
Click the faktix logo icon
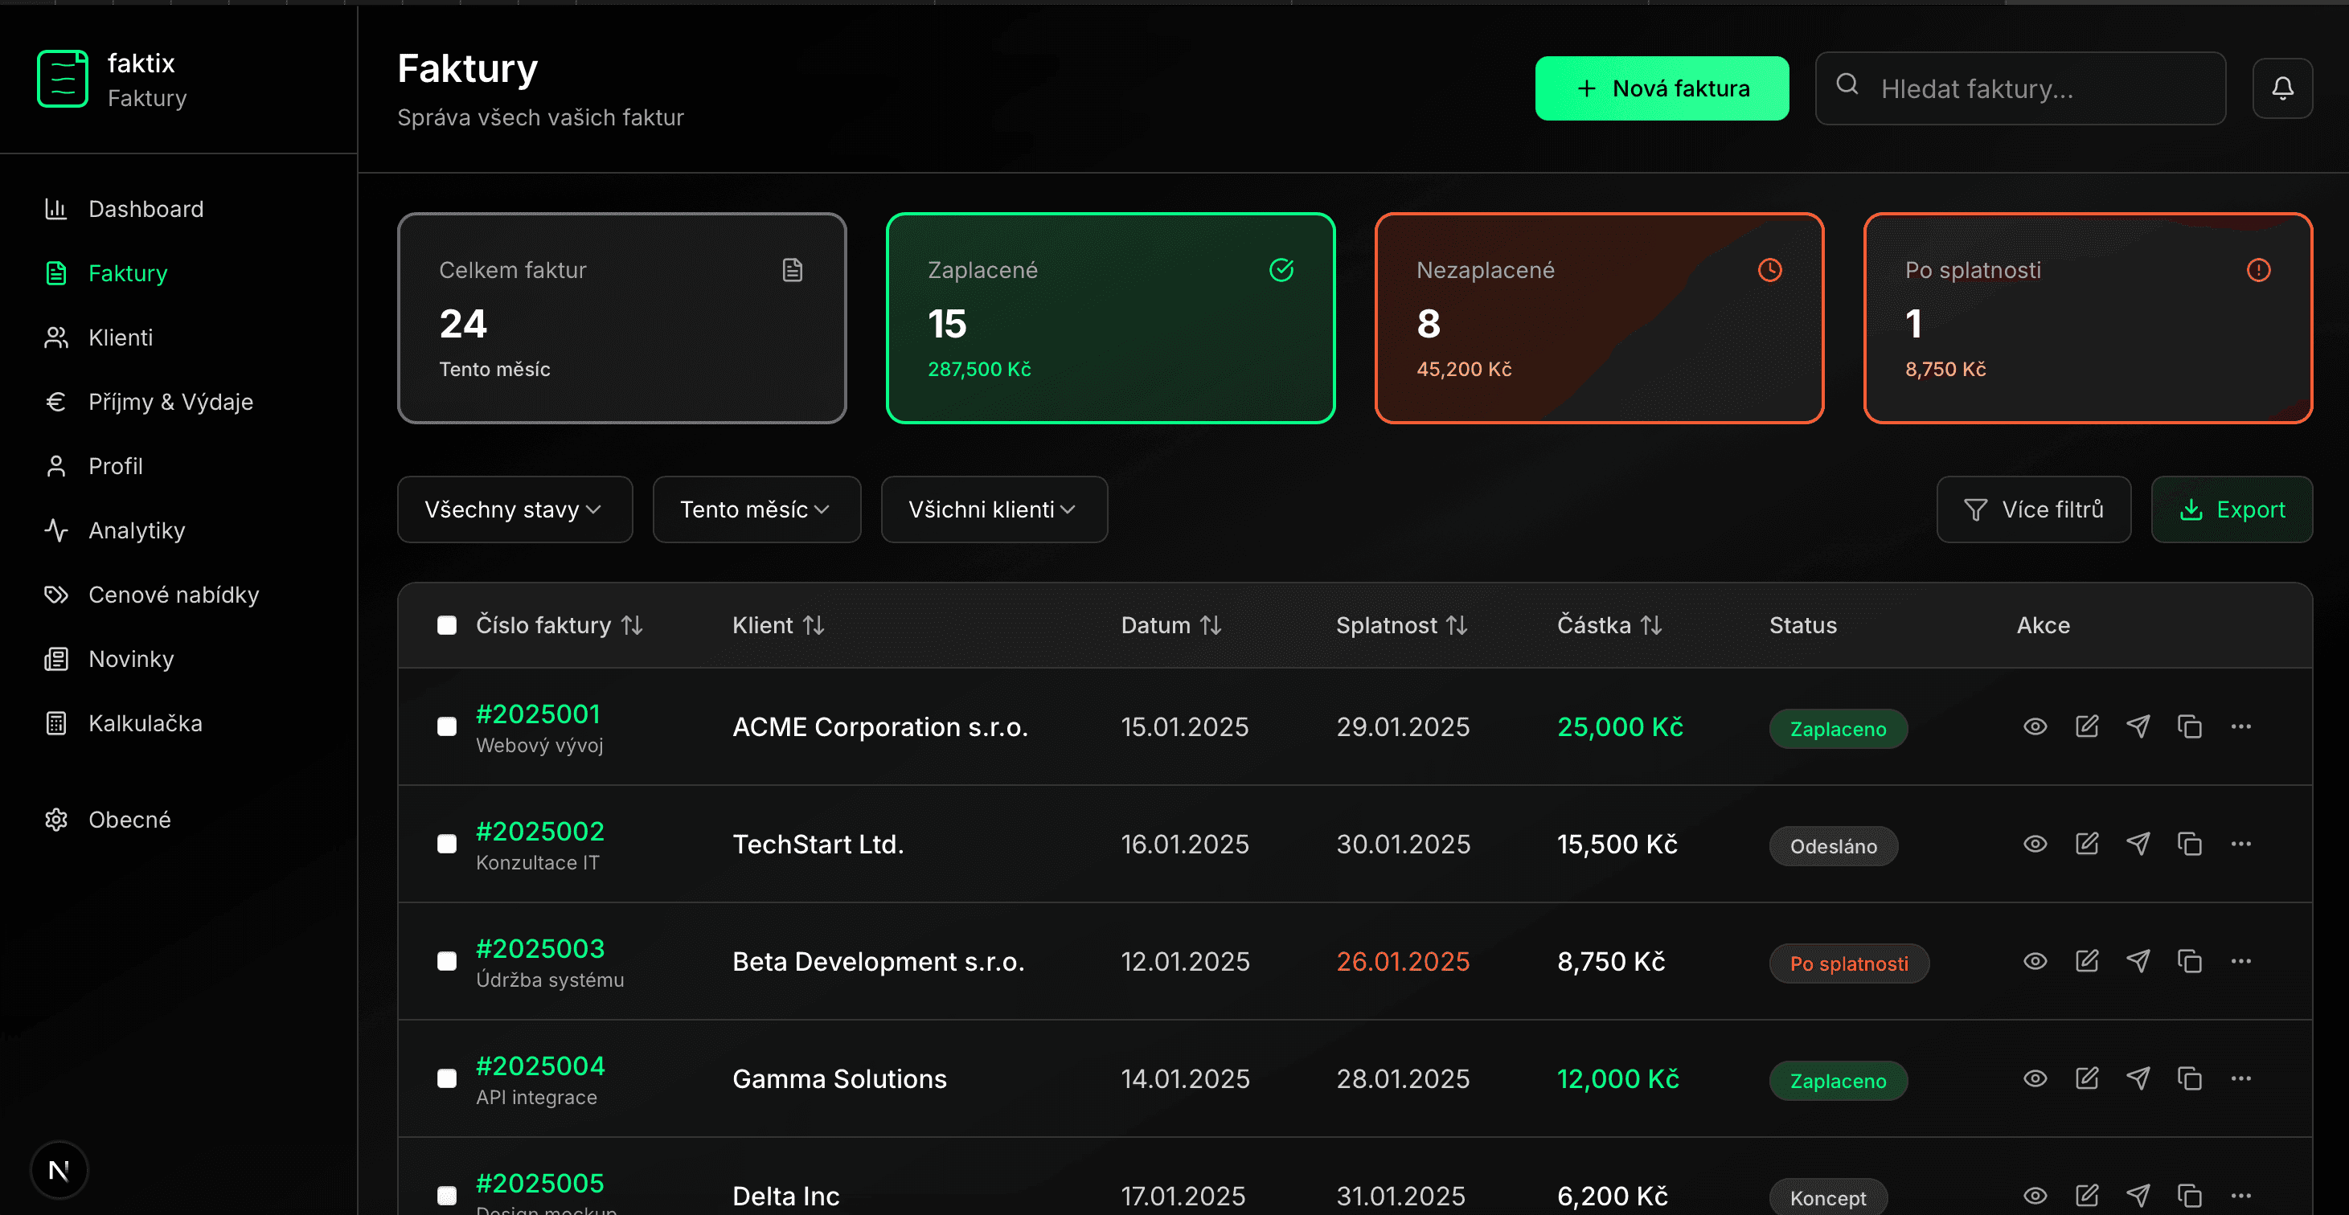click(x=62, y=79)
